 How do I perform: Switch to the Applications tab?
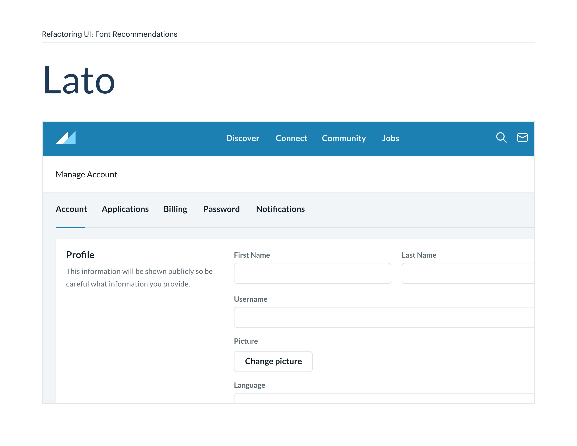pyautogui.click(x=125, y=209)
